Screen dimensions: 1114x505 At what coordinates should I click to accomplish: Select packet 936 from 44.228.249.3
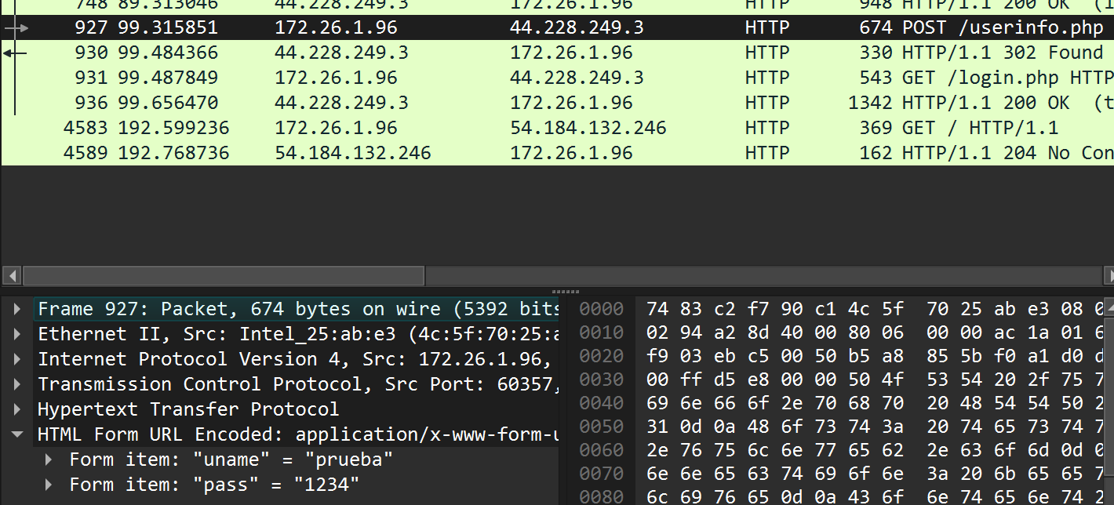click(549, 104)
